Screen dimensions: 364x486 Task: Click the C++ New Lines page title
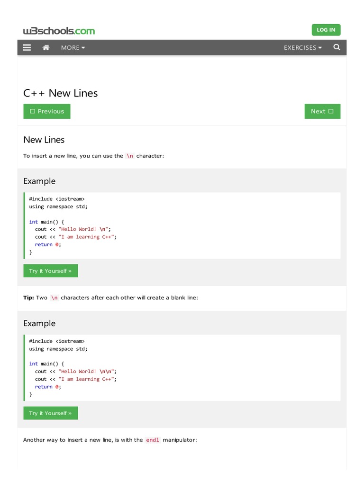click(x=60, y=93)
